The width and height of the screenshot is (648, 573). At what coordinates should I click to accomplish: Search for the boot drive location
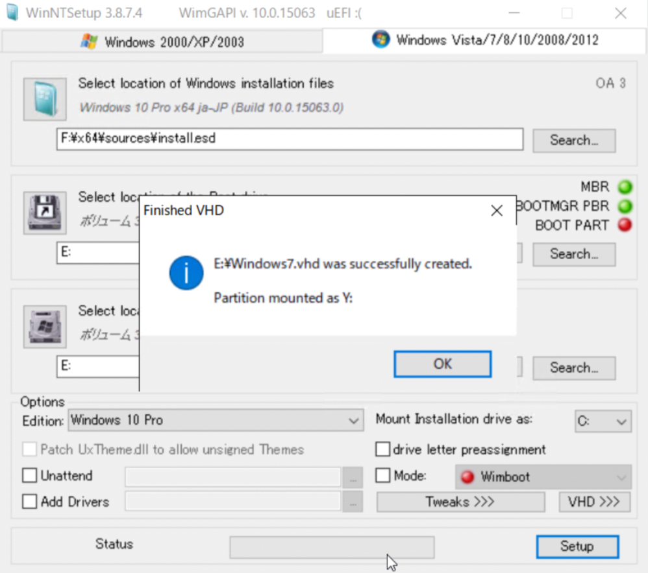pyautogui.click(x=574, y=254)
